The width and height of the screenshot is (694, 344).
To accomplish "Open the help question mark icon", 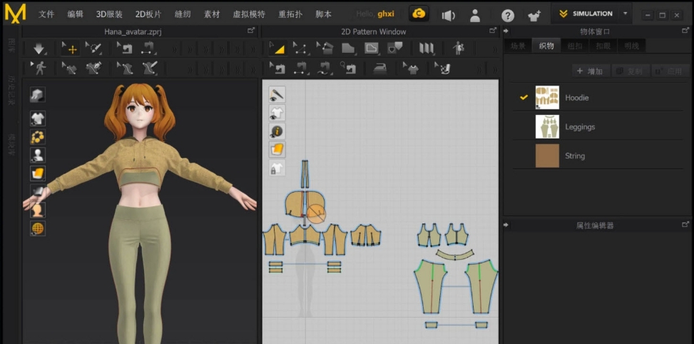I will tap(508, 15).
